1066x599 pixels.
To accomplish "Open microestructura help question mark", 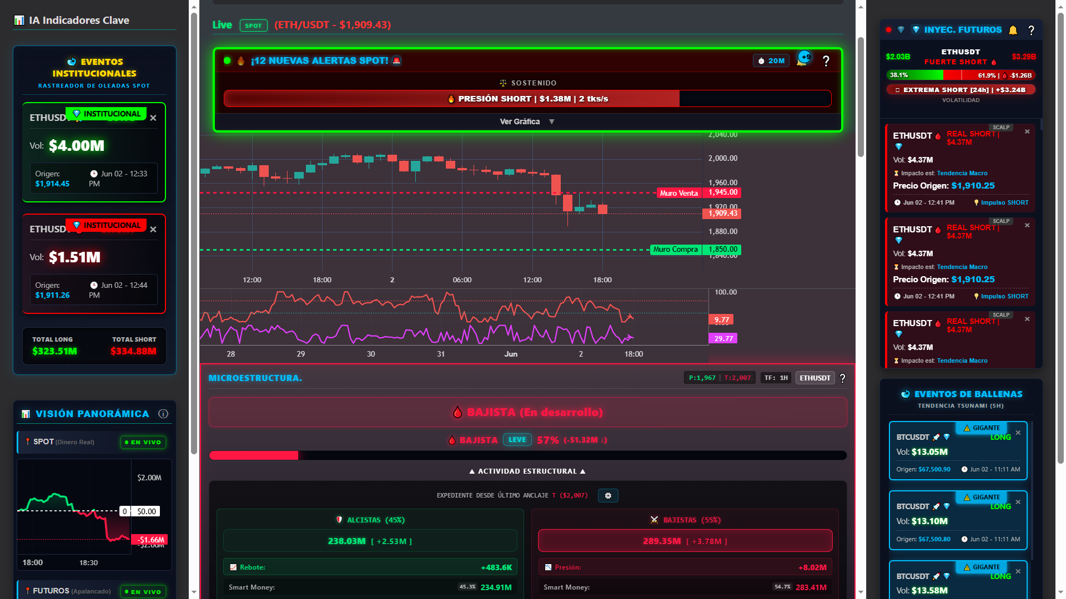I will (842, 378).
